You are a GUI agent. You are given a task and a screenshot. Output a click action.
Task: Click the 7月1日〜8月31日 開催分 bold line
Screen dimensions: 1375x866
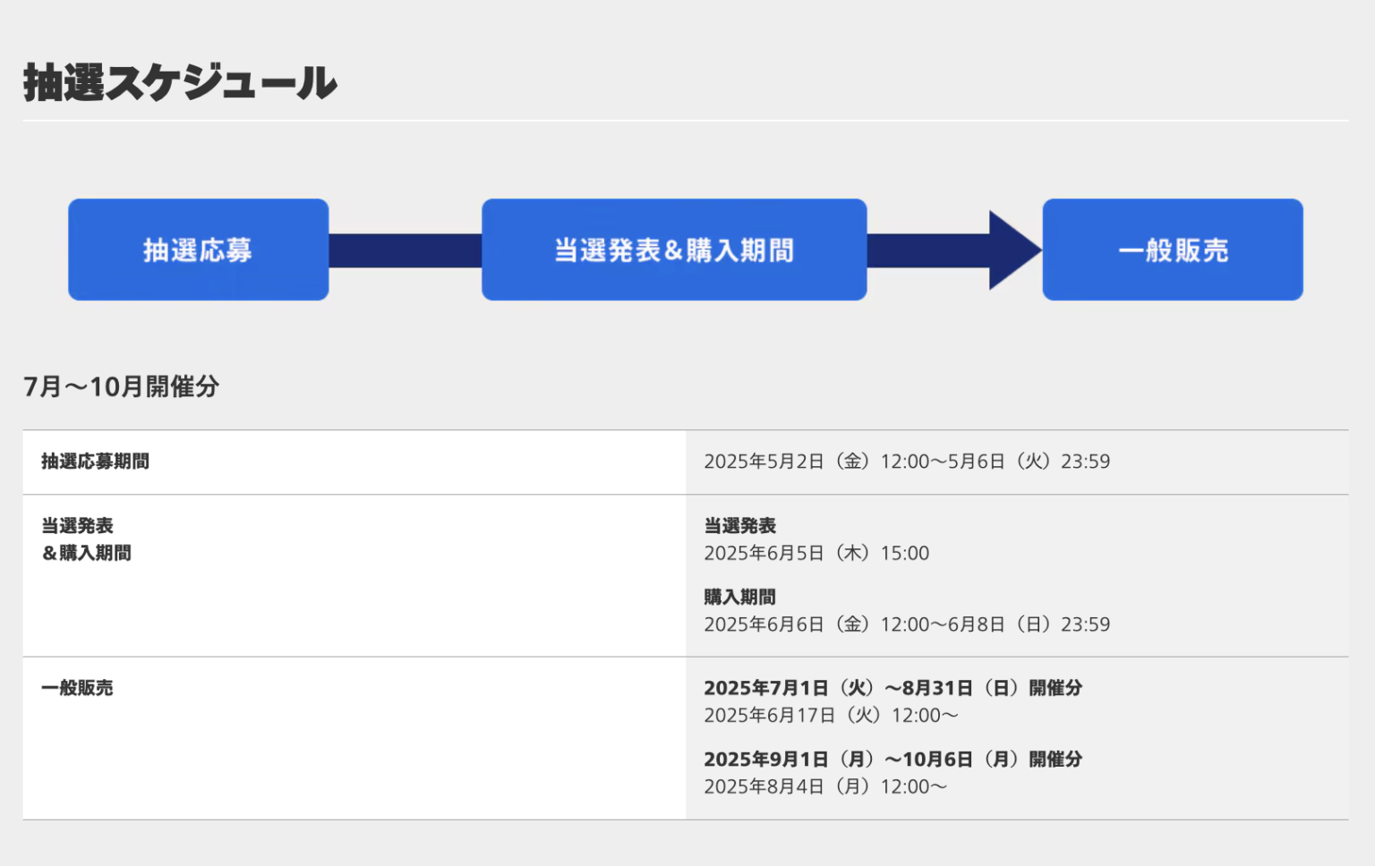coord(893,688)
